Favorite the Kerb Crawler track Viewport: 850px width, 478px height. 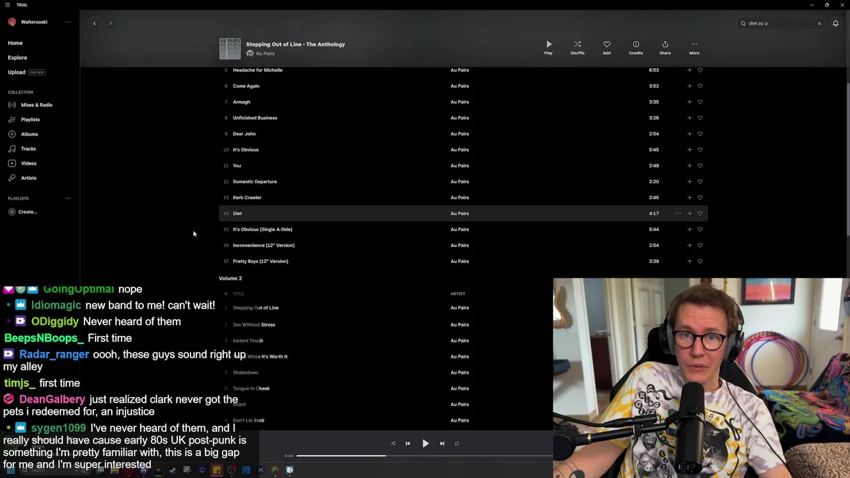700,197
